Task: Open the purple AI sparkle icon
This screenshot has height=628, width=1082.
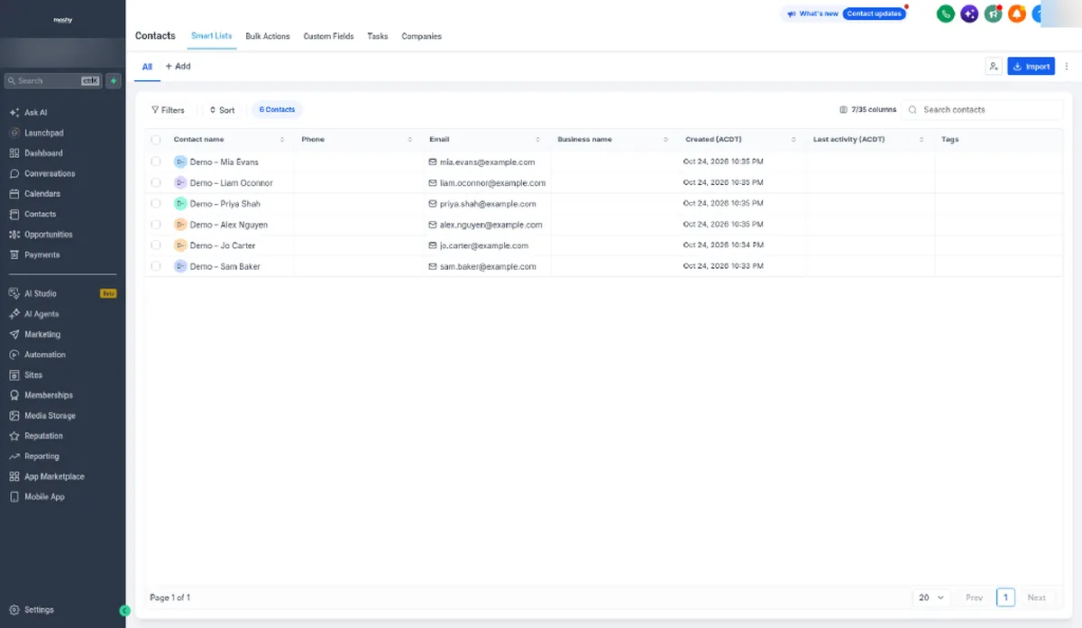Action: click(969, 14)
